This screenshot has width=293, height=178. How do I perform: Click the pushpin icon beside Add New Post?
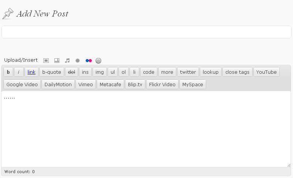point(8,14)
